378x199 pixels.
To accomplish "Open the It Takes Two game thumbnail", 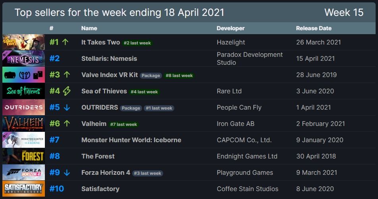I will [x=23, y=42].
